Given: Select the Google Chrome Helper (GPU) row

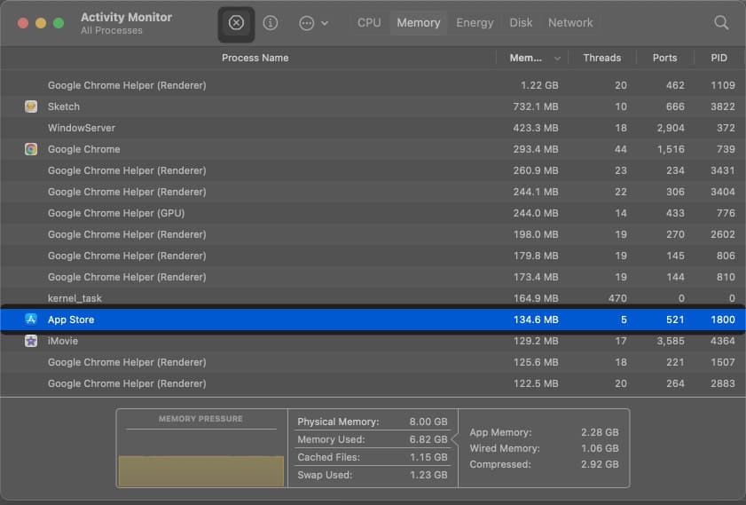Looking at the screenshot, I should click(373, 213).
